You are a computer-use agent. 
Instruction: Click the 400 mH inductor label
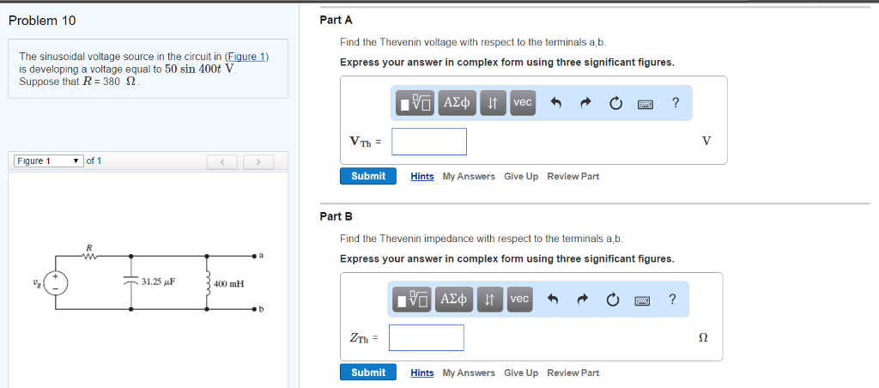228,284
